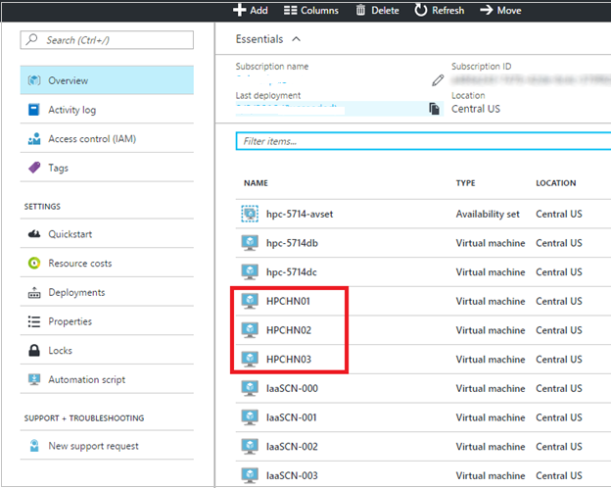Click the New support request icon

(34, 446)
